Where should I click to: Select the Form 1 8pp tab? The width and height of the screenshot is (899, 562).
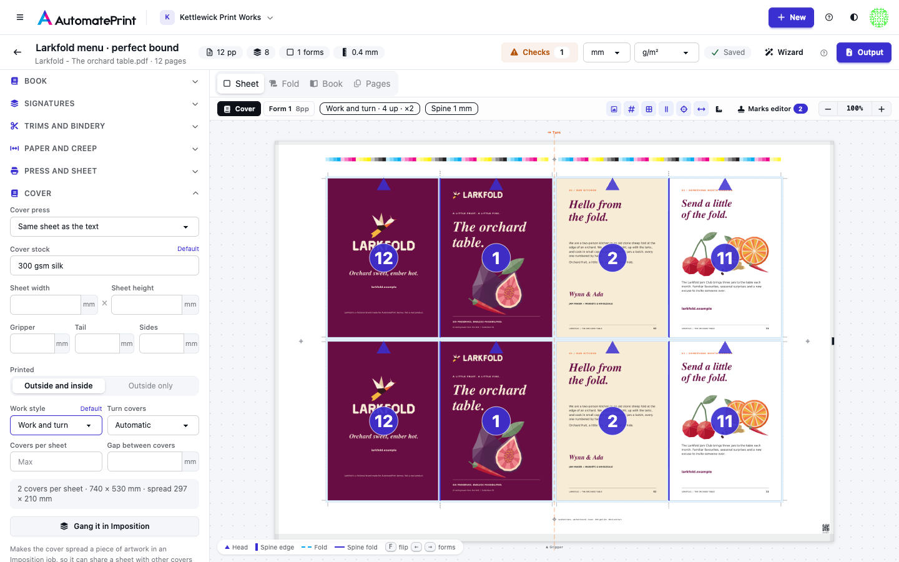(x=289, y=109)
